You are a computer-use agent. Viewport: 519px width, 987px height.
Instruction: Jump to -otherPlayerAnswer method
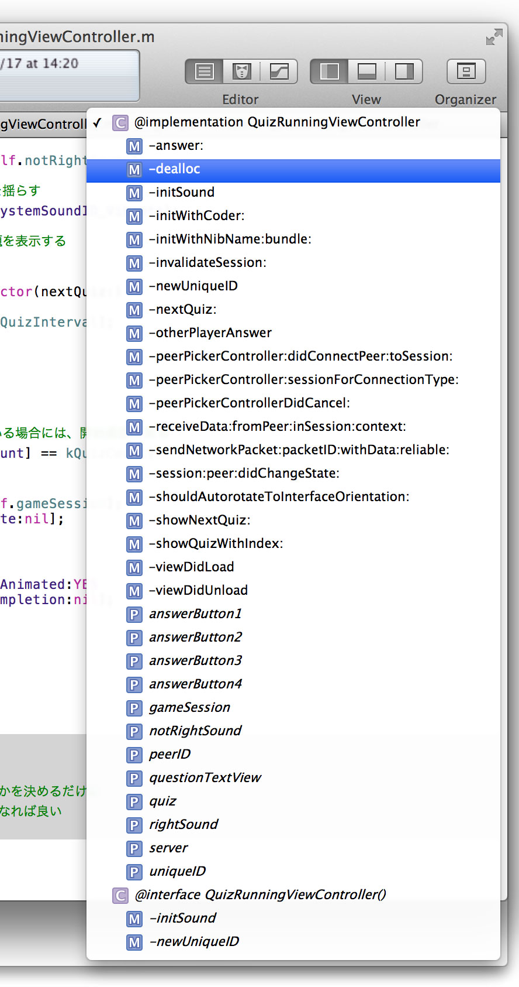293,333
